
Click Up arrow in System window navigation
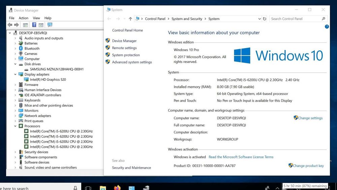130,19
